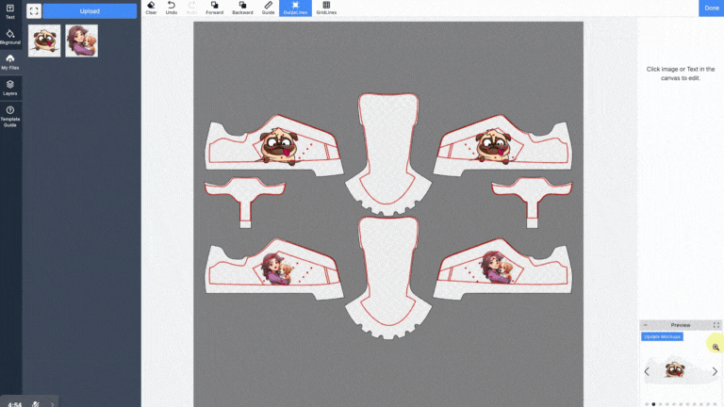This screenshot has height=407, width=724.
Task: Undo the last action
Action: click(x=171, y=8)
